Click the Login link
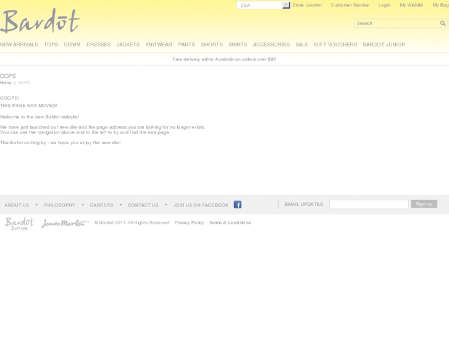The width and height of the screenshot is (449, 337). (x=384, y=5)
